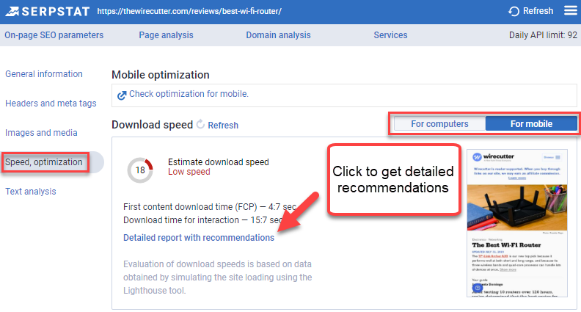
Task: Go to the Services tab
Action: coord(390,35)
